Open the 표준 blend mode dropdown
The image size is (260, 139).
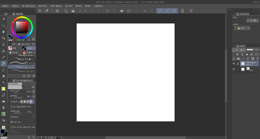tap(242, 50)
